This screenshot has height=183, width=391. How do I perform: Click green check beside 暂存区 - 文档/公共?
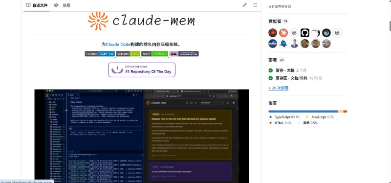(271, 78)
